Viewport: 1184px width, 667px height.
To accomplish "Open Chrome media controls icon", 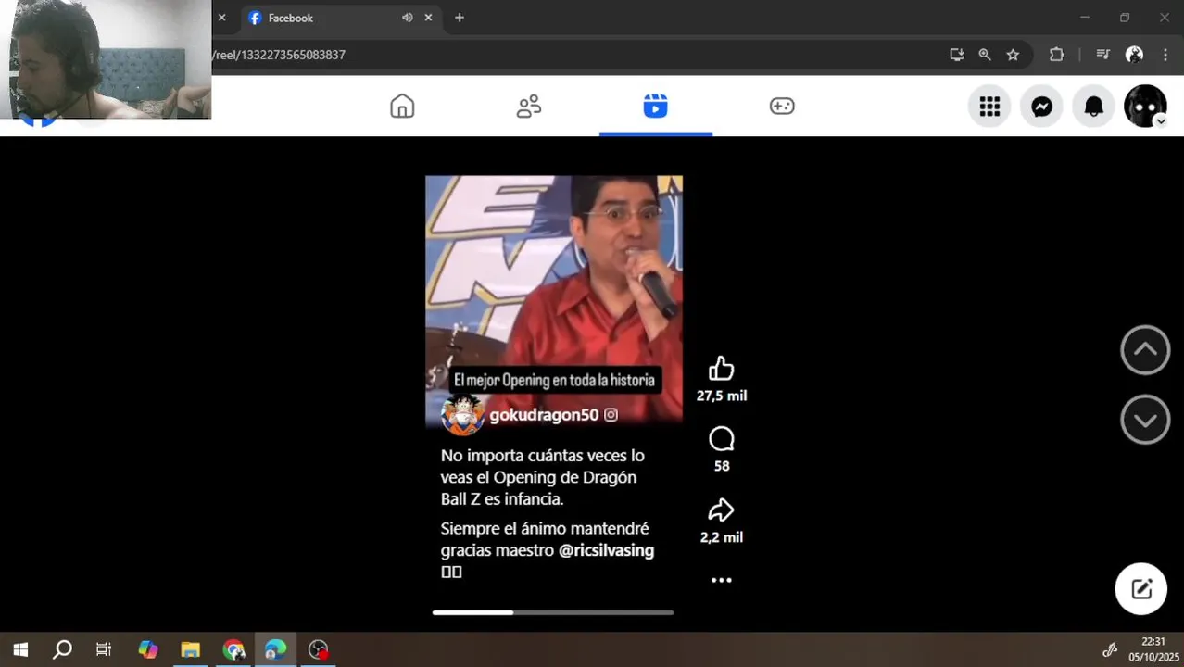I will 1102,55.
